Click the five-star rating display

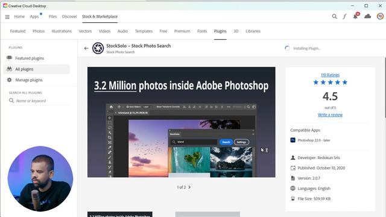[330, 82]
